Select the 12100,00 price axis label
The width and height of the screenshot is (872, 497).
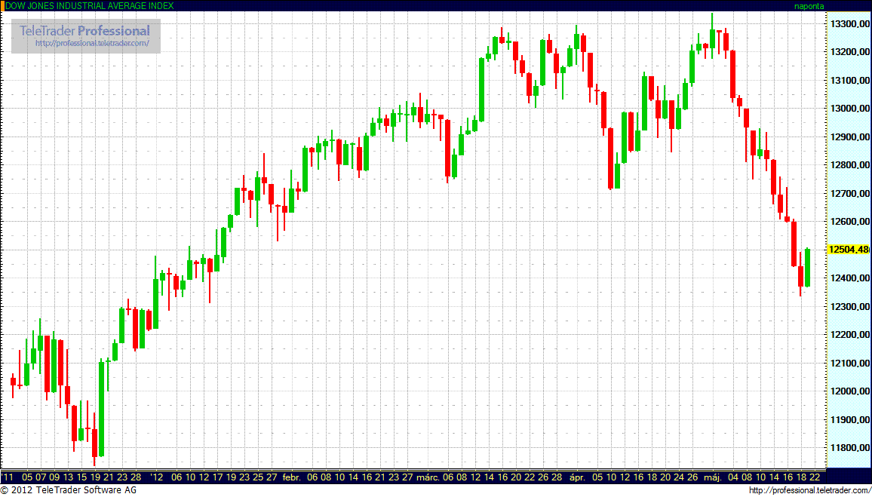pos(849,363)
